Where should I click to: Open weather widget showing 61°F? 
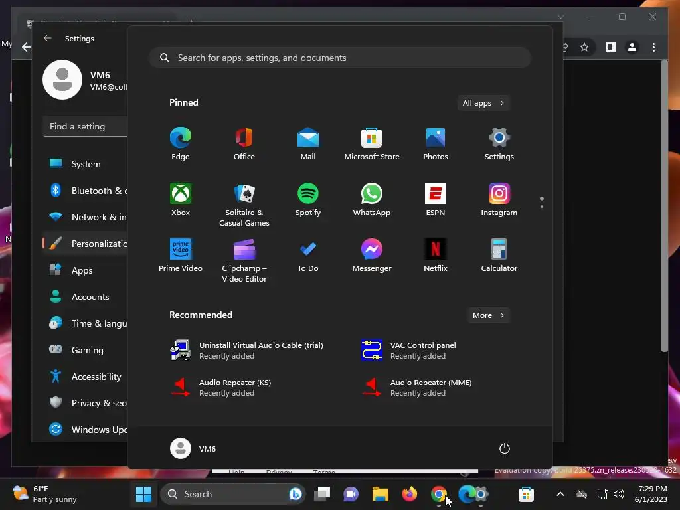(x=44, y=494)
